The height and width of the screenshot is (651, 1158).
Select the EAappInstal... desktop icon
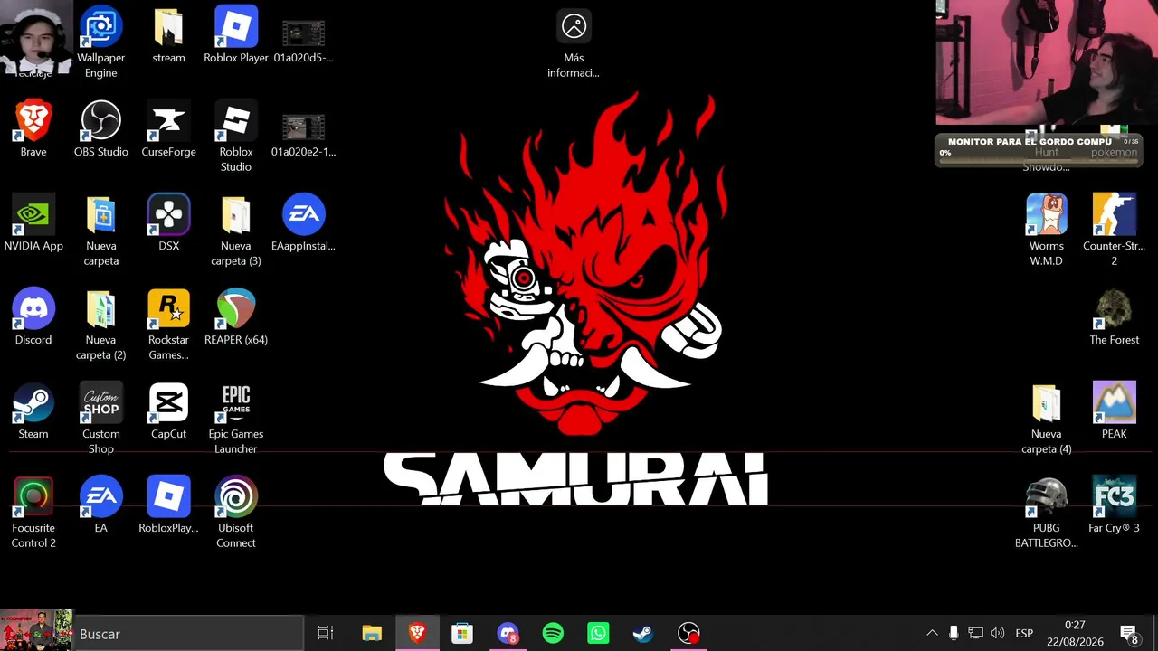pos(303,223)
